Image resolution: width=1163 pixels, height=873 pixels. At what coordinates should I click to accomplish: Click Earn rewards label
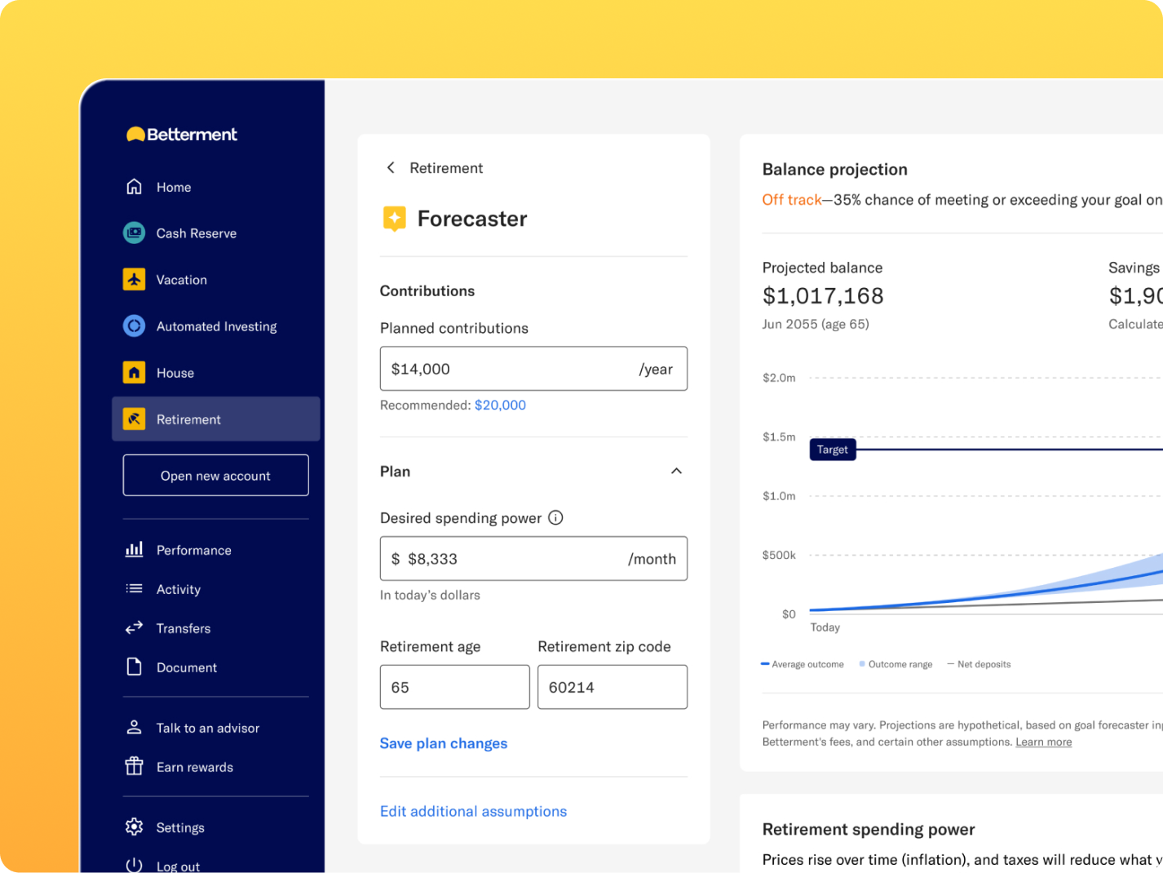point(195,767)
